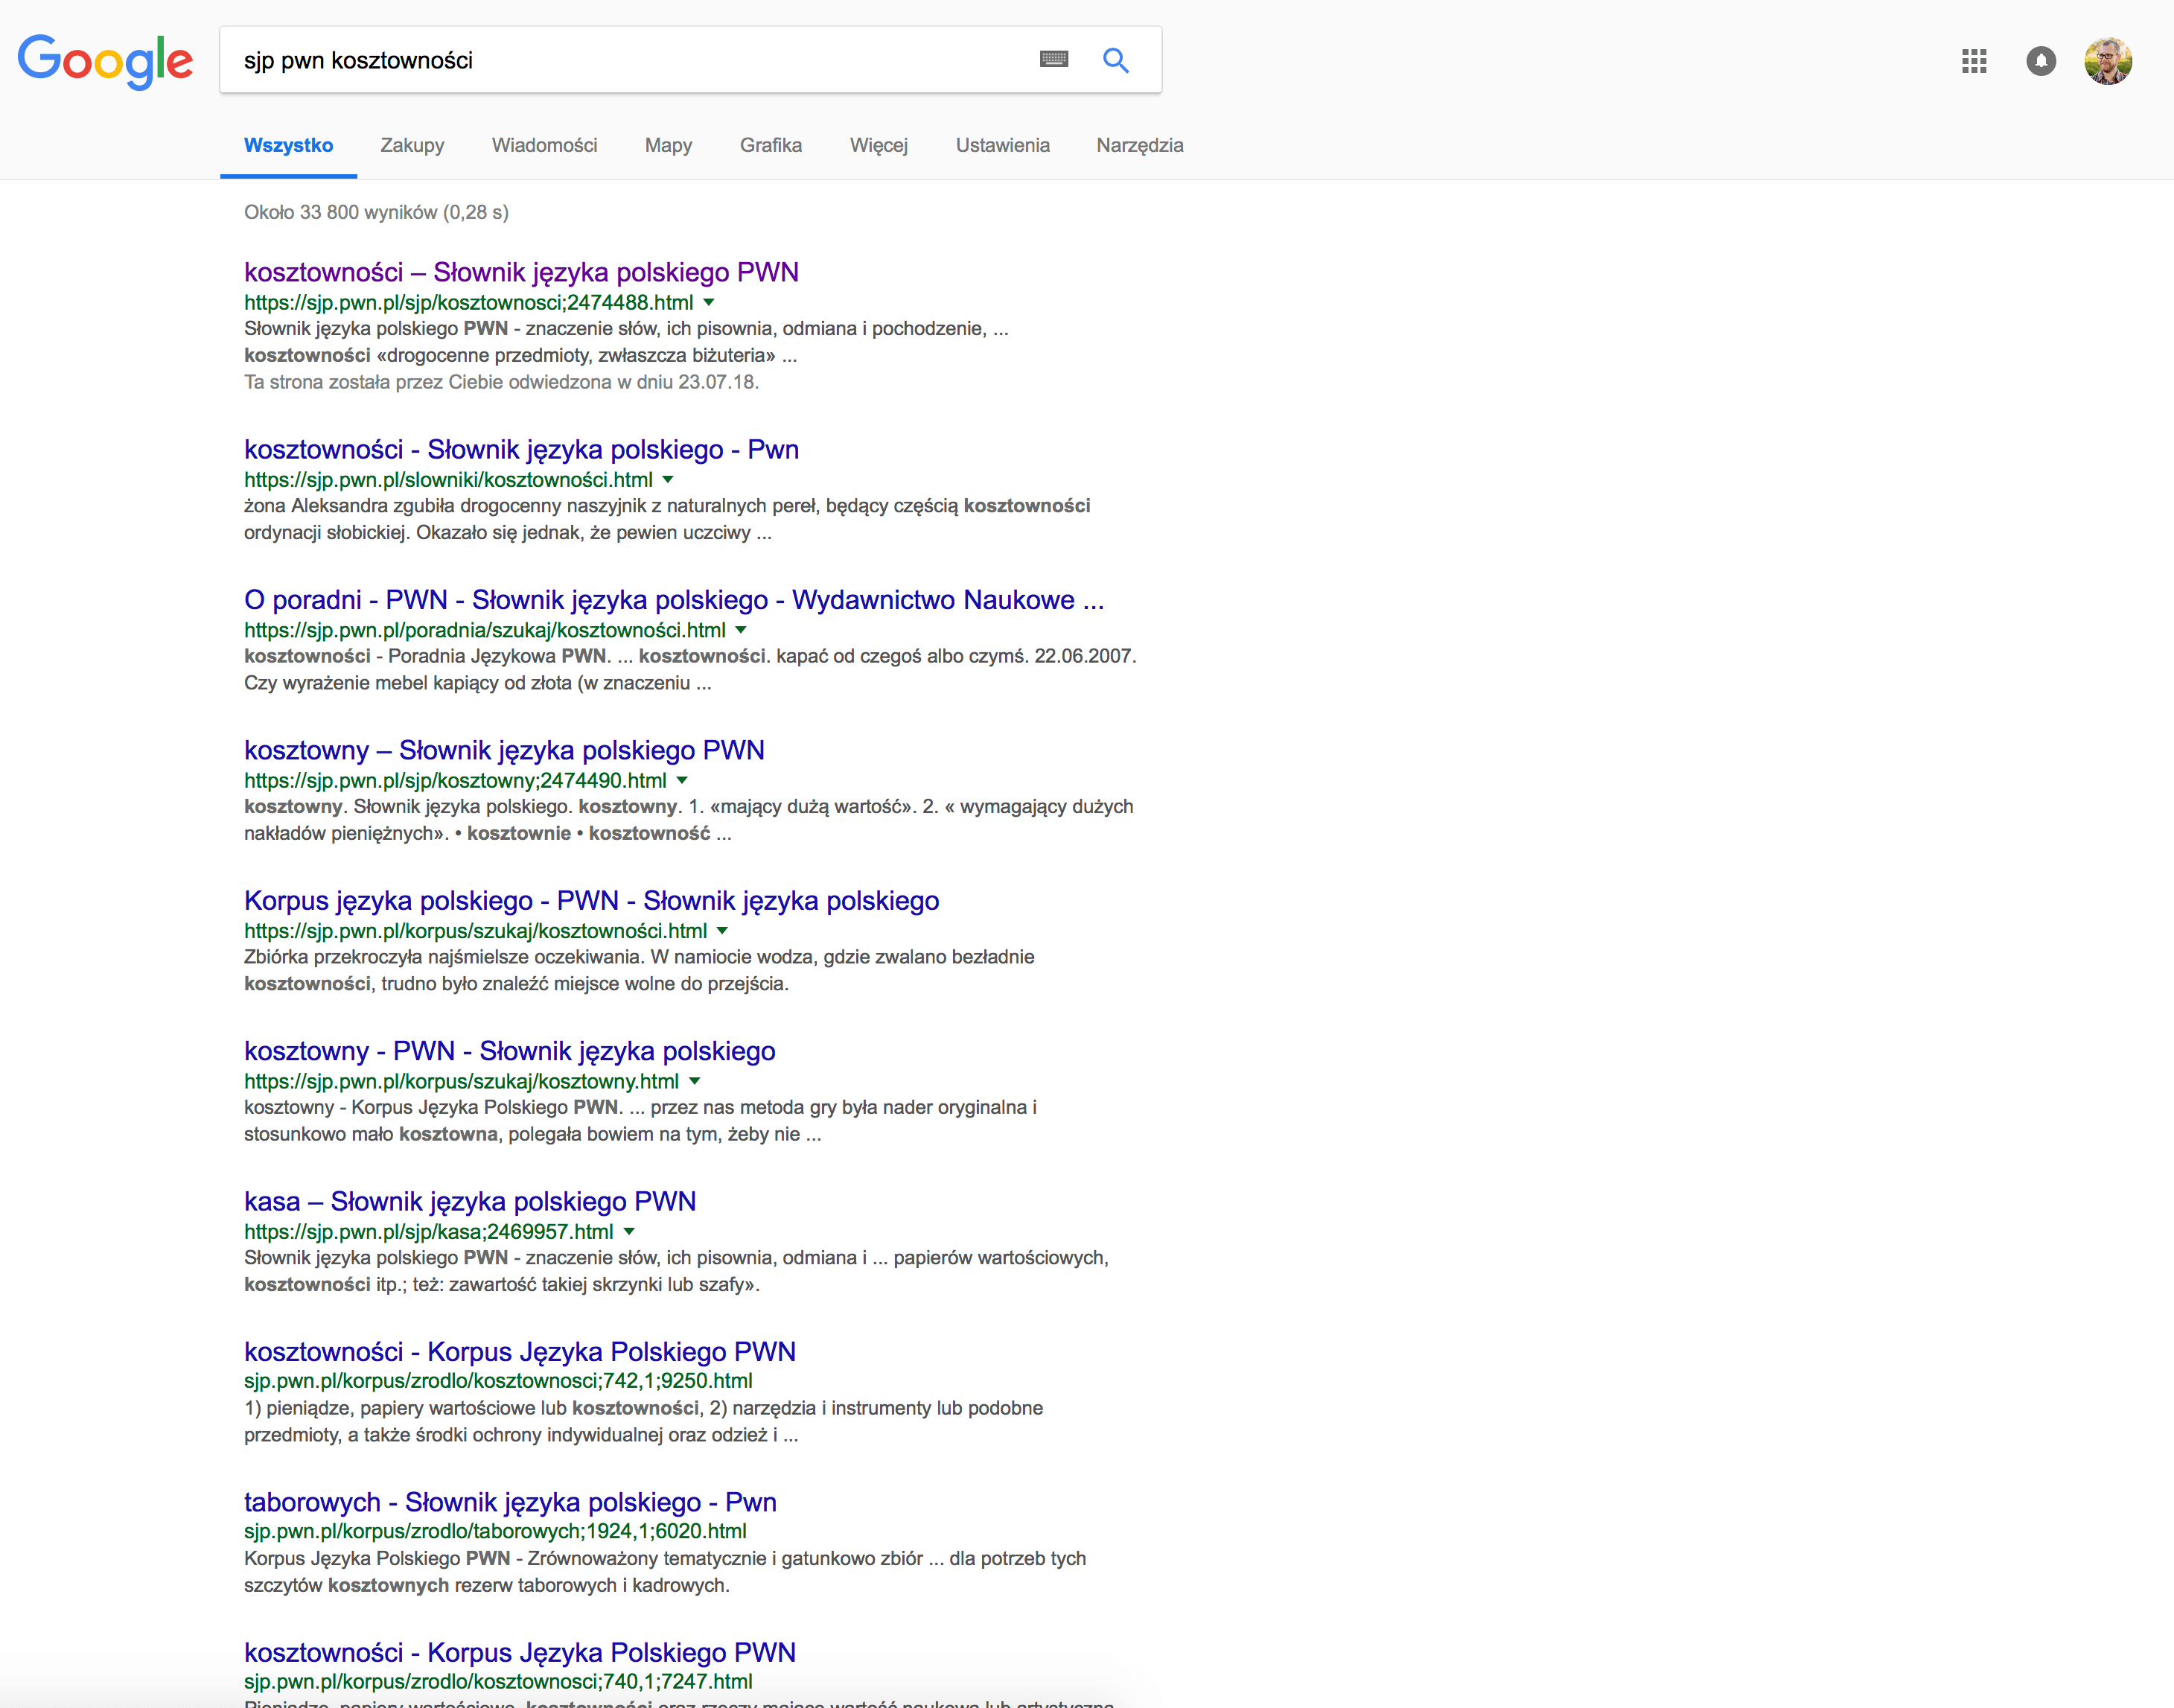This screenshot has height=1708, width=2174.
Task: Open the Google apps grid
Action: coord(1974,61)
